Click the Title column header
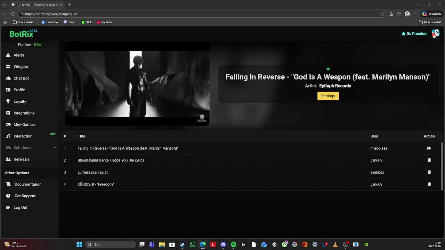 coord(81,136)
